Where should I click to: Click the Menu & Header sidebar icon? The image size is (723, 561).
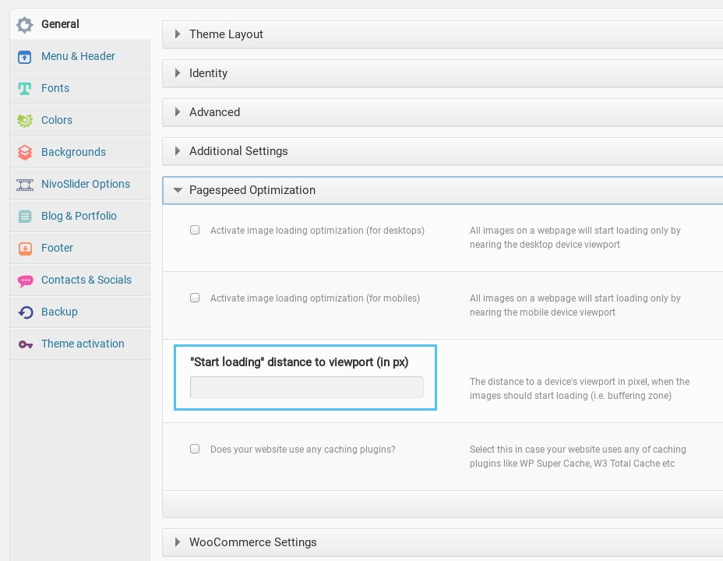pyautogui.click(x=25, y=56)
